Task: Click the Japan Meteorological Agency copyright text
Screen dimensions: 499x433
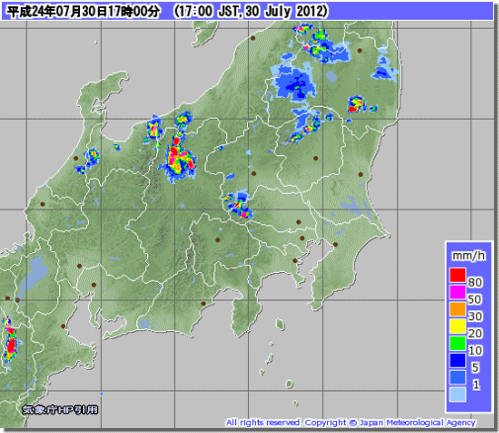Action: click(x=351, y=422)
